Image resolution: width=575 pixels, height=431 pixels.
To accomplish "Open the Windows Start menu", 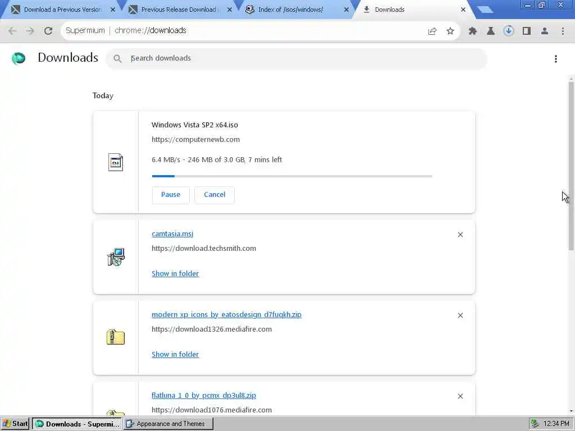I will 15,424.
